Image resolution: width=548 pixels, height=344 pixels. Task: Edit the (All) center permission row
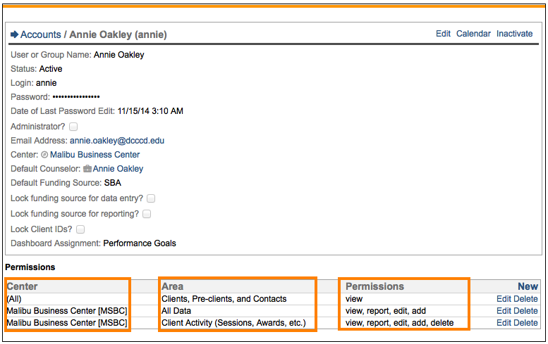tap(504, 299)
